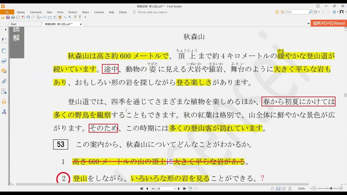Switch to the Start document tab
Image resolution: width=347 pixels, height=195 pixels.
tap(14, 24)
